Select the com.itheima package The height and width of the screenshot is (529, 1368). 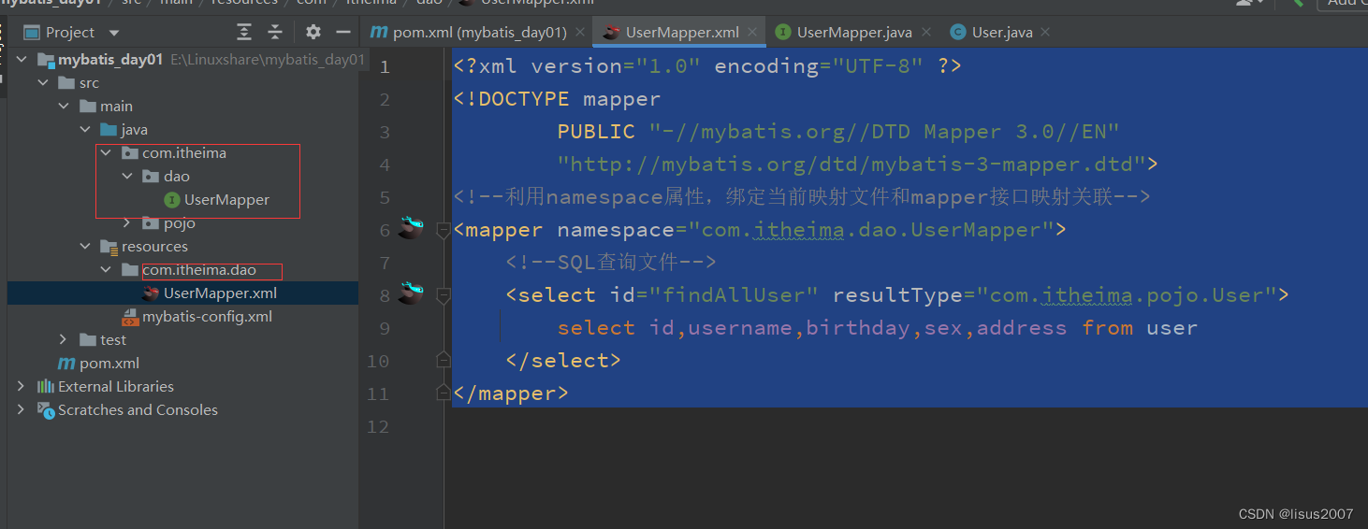[x=184, y=153]
